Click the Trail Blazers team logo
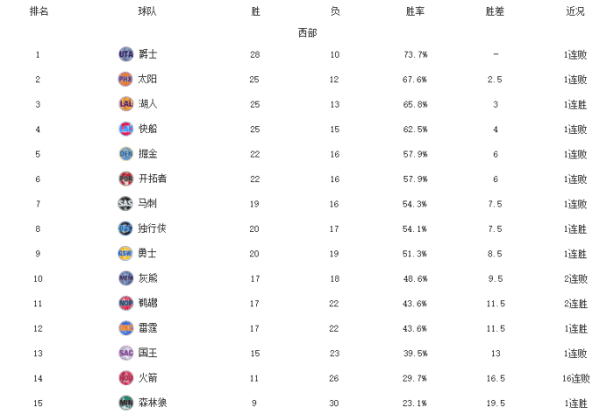The height and width of the screenshot is (414, 614). click(x=126, y=179)
